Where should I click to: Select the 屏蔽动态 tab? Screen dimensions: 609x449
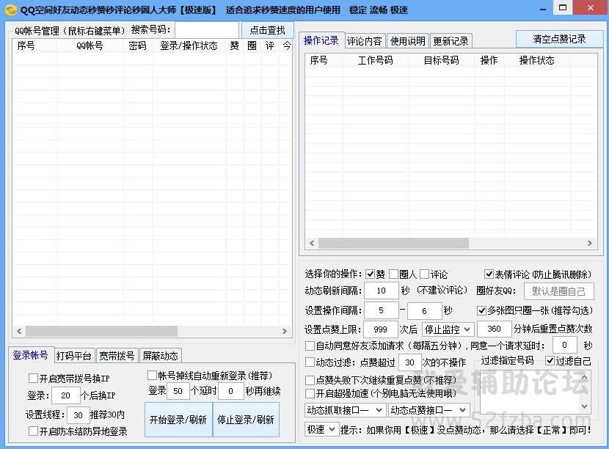pyautogui.click(x=159, y=356)
